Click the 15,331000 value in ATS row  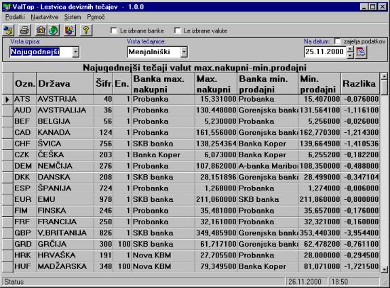[x=216, y=100]
